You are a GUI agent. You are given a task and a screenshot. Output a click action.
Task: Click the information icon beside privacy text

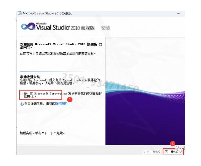tap(22, 104)
